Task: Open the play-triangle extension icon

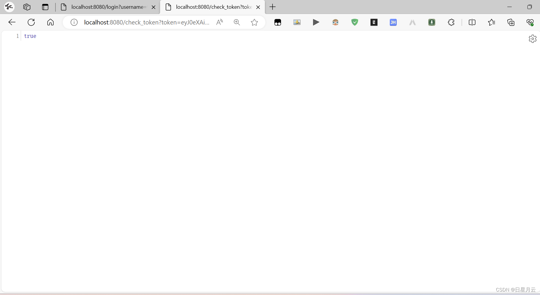Action: (x=316, y=22)
